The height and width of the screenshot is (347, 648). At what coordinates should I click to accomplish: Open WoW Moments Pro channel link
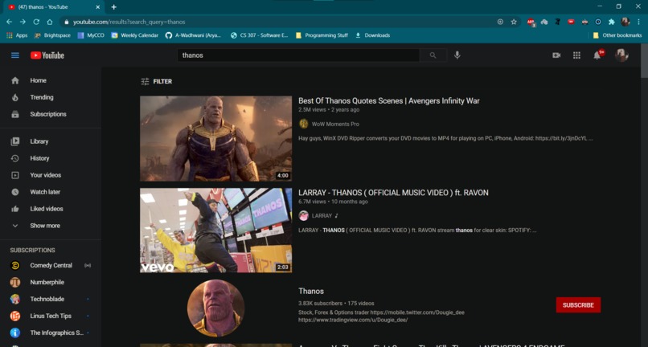click(335, 124)
